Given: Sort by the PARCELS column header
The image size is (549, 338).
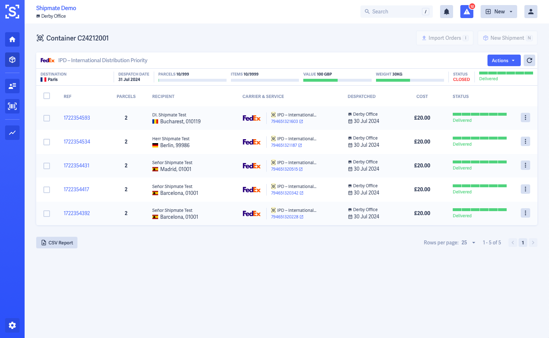Looking at the screenshot, I should (x=126, y=97).
